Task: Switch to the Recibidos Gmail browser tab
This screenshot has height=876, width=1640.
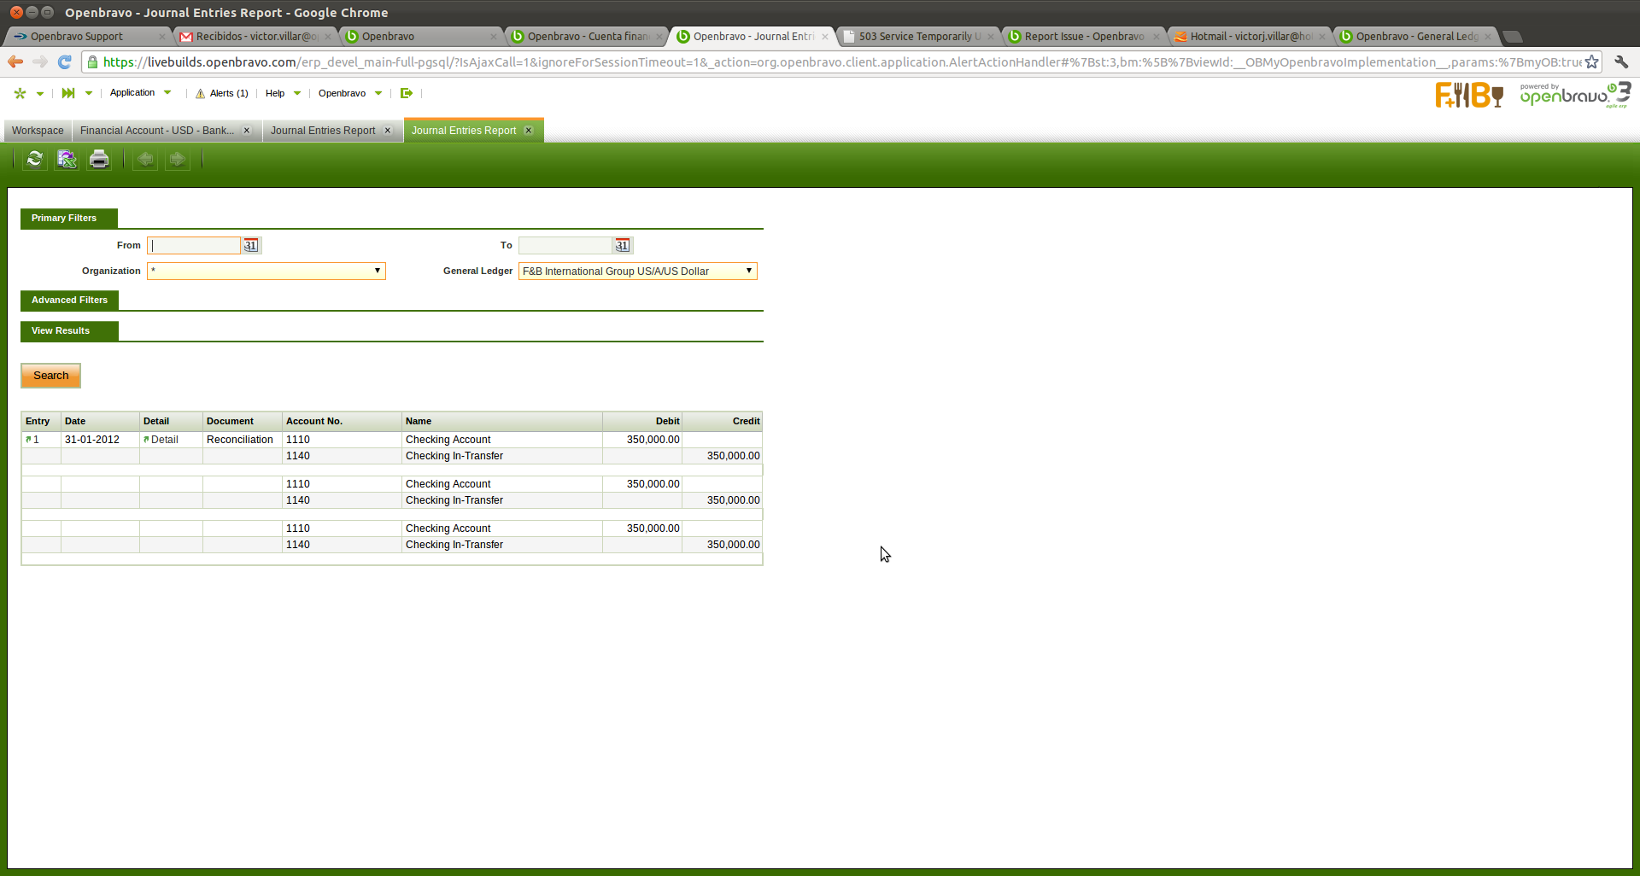Action: [x=256, y=37]
